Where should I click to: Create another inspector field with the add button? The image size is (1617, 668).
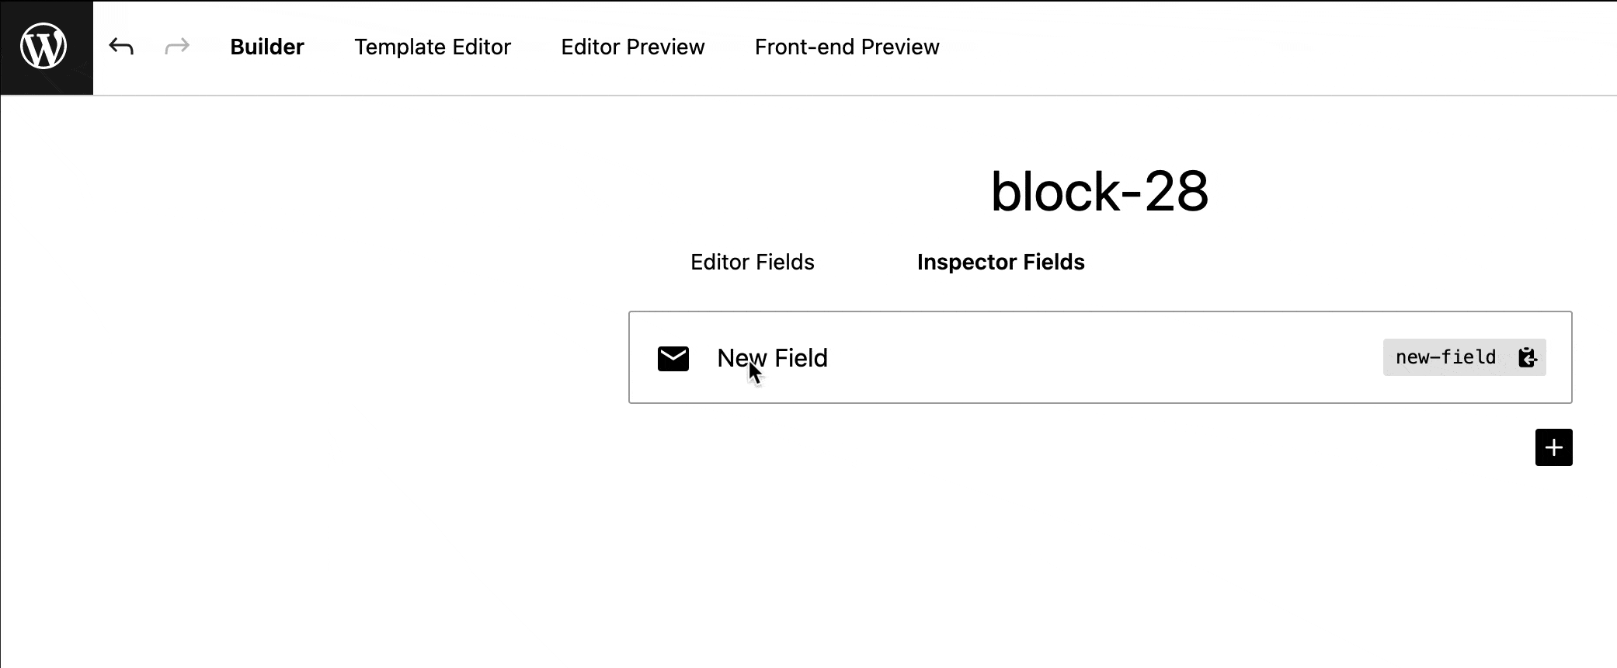tap(1553, 447)
